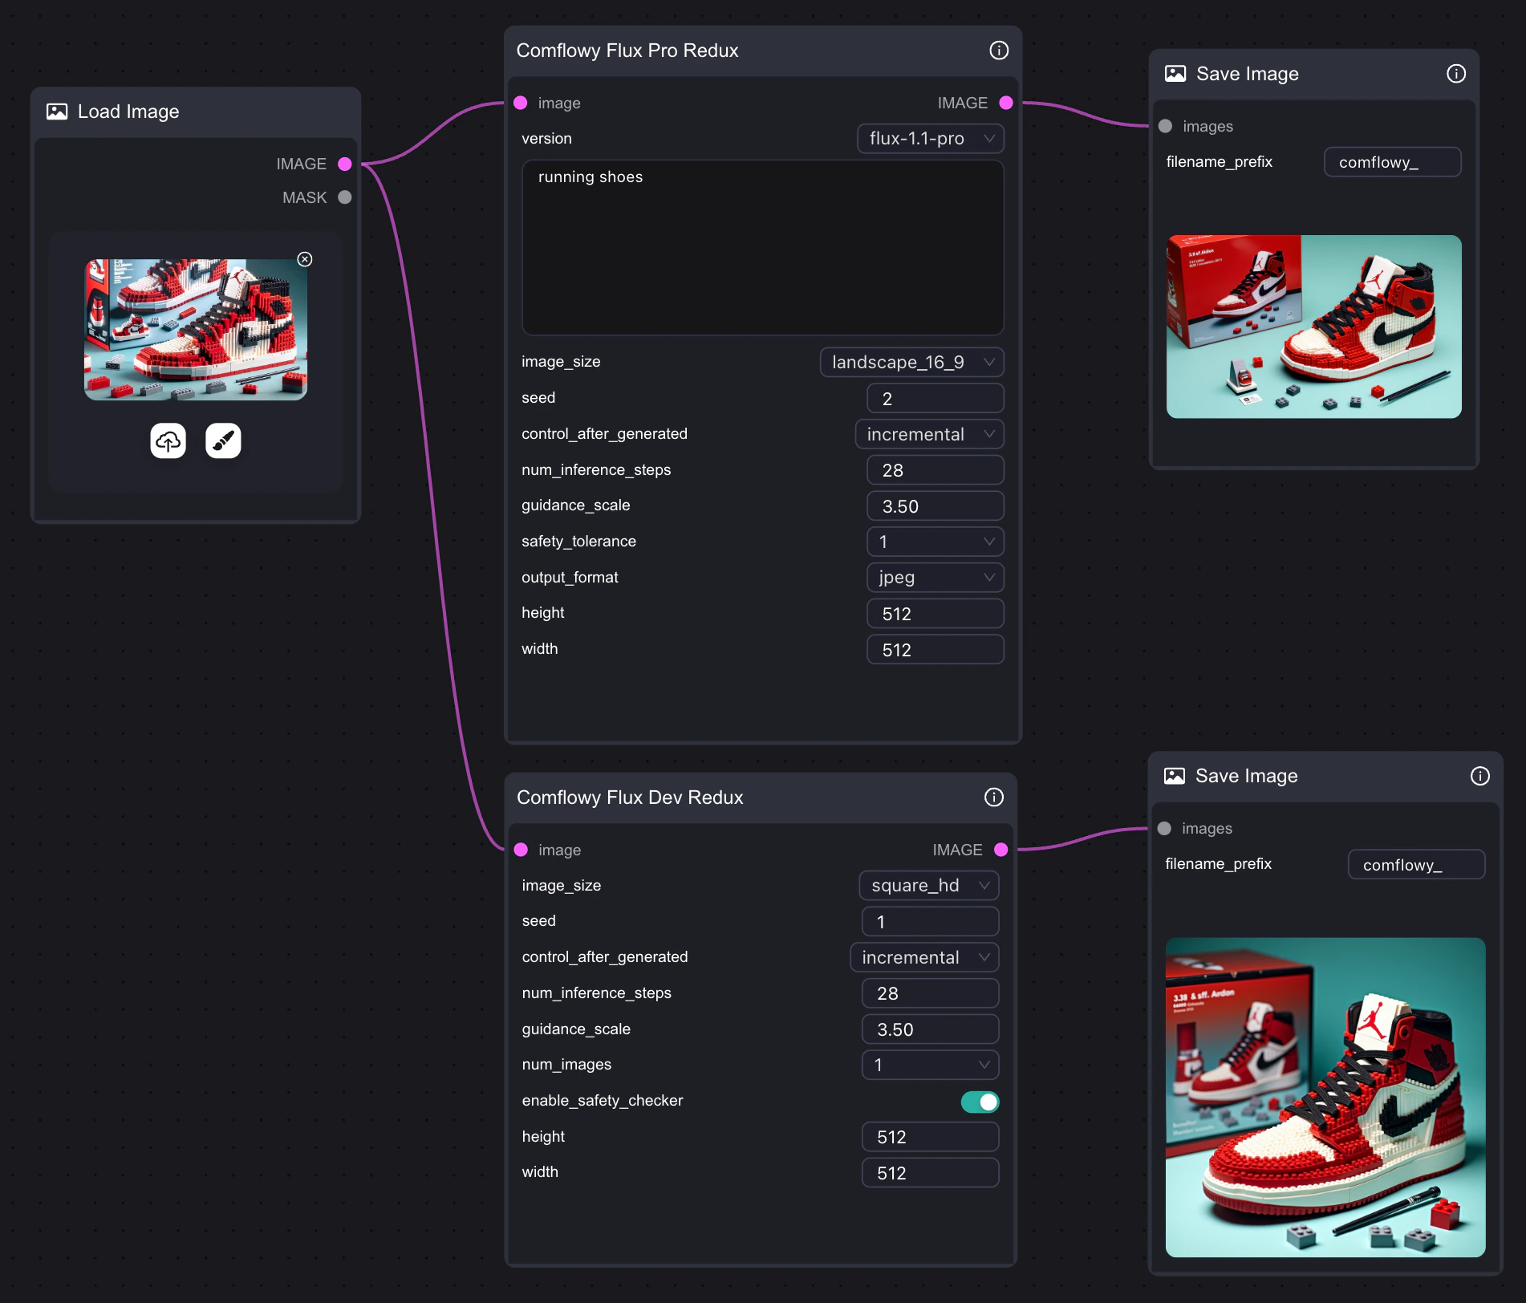
Task: Click the info icon on the top Save Image node
Action: point(1456,73)
